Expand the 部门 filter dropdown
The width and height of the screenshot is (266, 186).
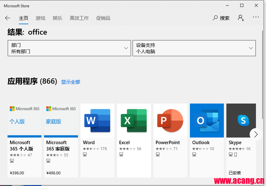click(69, 48)
